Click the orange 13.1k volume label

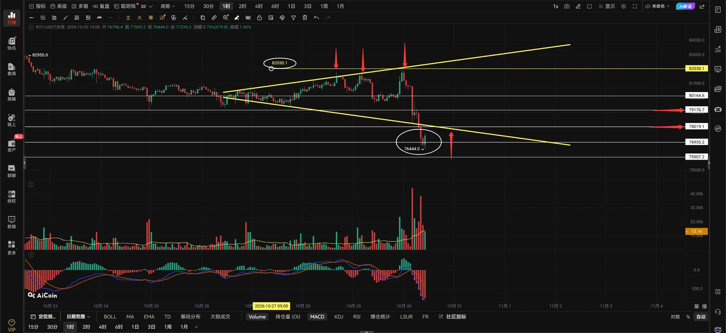tap(697, 231)
